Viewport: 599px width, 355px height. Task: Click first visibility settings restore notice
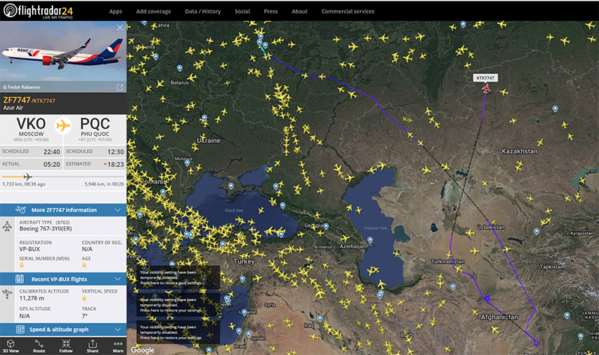click(178, 277)
